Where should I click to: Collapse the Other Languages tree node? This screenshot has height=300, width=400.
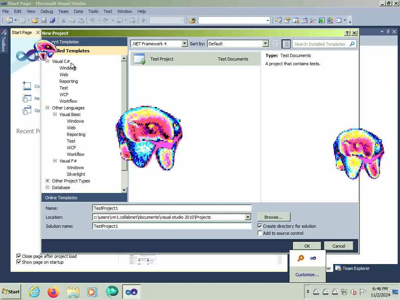(47, 108)
